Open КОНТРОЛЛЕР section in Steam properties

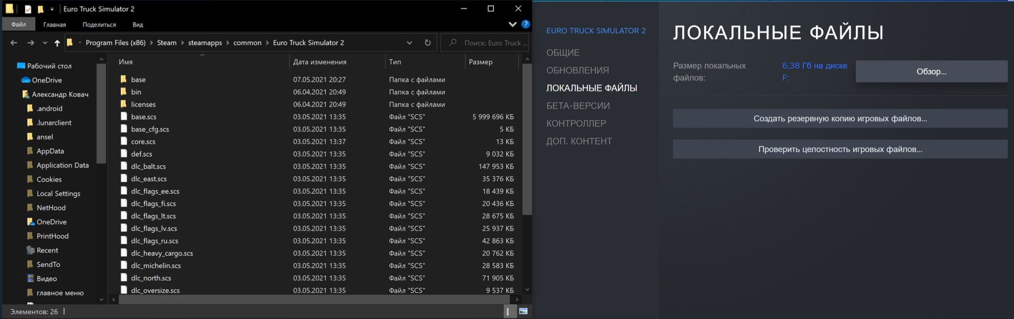[576, 123]
